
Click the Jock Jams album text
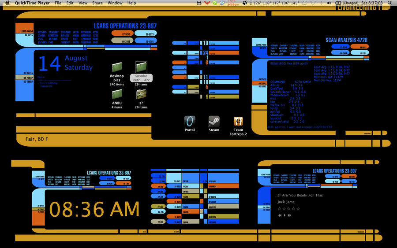click(286, 202)
